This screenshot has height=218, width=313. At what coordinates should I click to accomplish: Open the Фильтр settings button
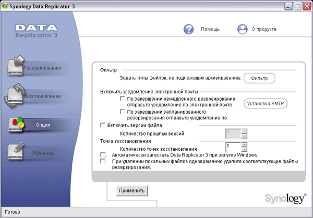259,78
